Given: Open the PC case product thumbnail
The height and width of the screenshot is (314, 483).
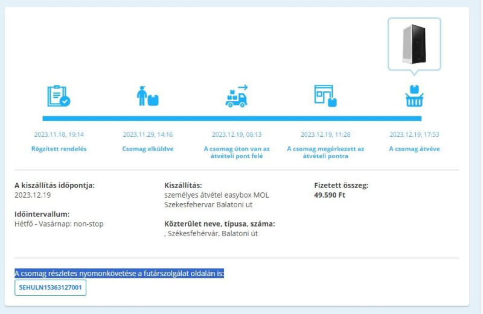Looking at the screenshot, I should tap(414, 44).
